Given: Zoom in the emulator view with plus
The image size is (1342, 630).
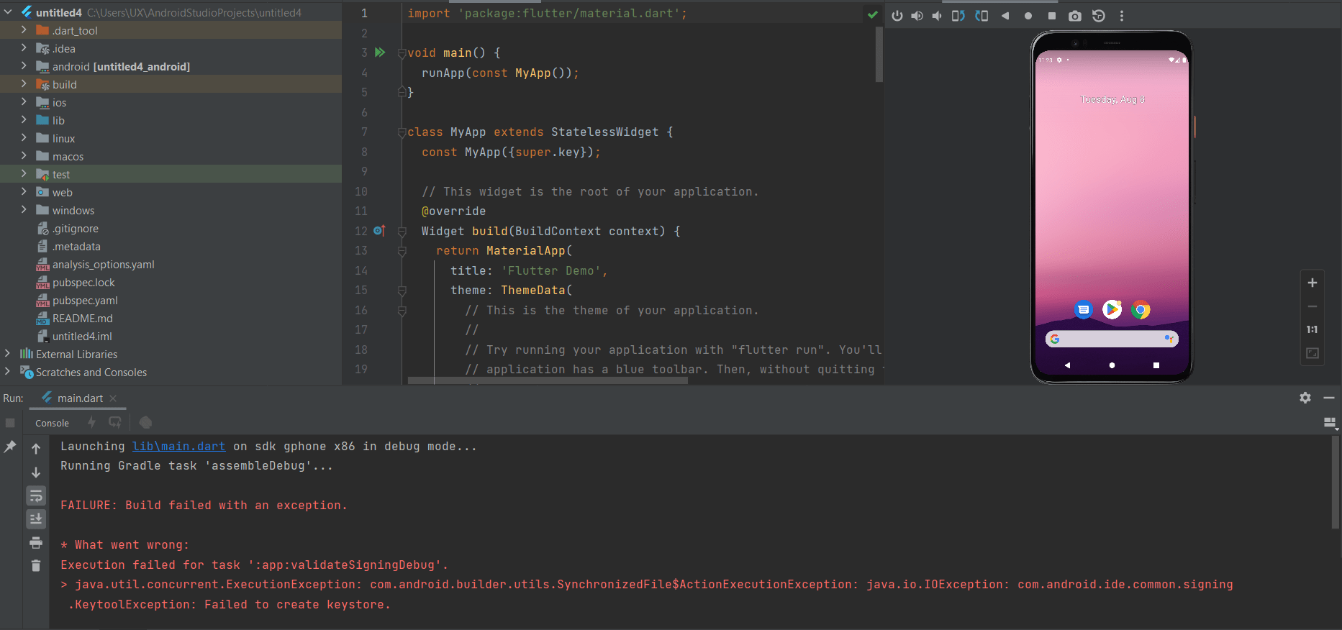Looking at the screenshot, I should point(1312,283).
